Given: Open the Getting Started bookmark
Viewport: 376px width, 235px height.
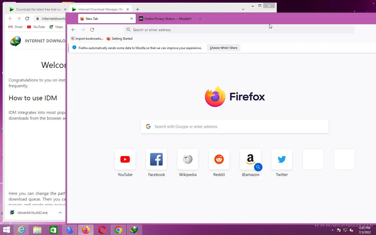Looking at the screenshot, I should [120, 39].
